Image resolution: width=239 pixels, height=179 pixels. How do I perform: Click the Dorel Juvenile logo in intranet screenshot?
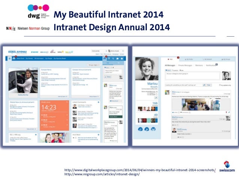tap(18, 52)
